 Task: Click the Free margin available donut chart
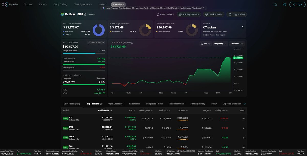[145, 30]
